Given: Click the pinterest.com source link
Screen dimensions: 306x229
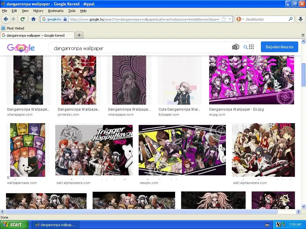Looking at the screenshot, I should tap(68, 114).
